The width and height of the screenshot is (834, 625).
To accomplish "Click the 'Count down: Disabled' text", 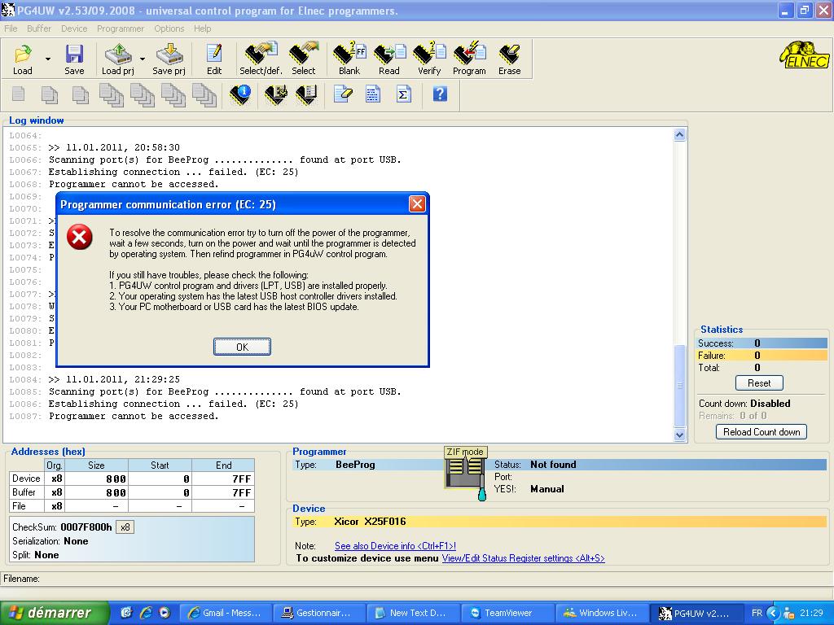I will (744, 404).
